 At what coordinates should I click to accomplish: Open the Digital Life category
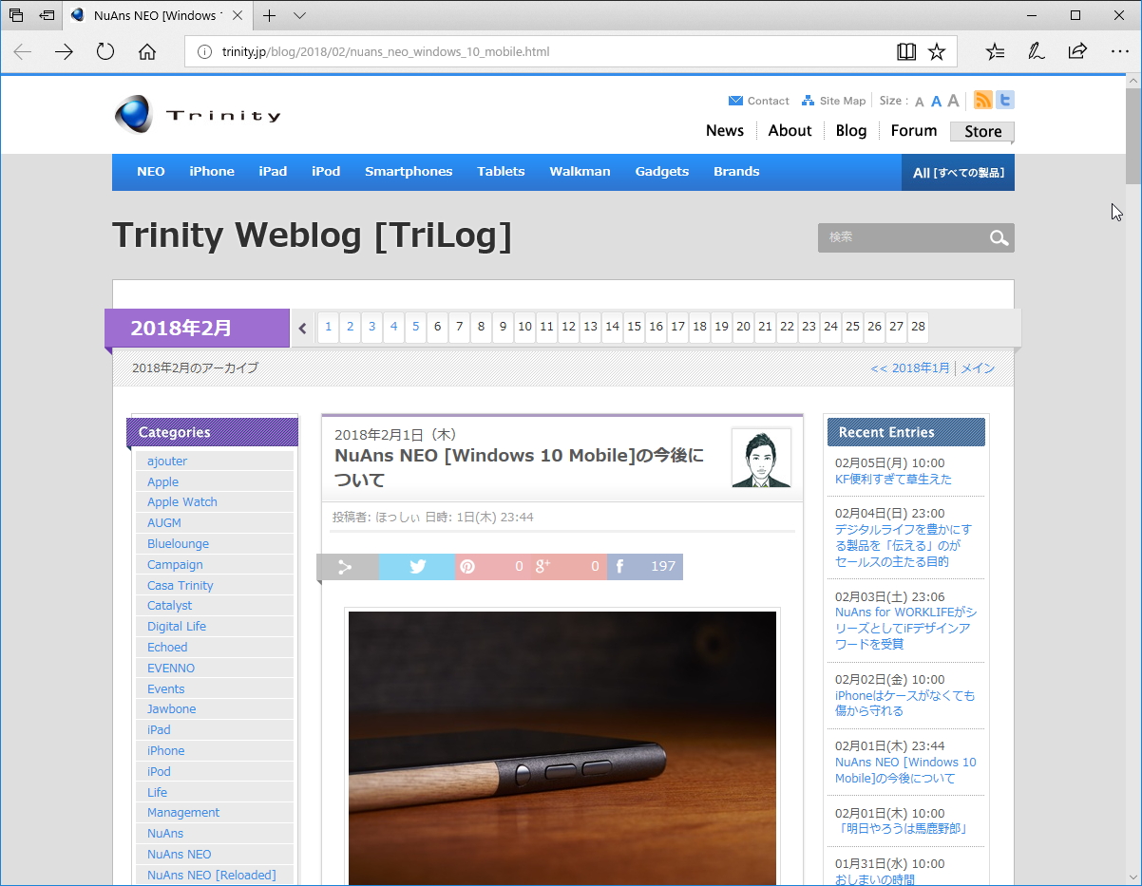click(x=177, y=627)
